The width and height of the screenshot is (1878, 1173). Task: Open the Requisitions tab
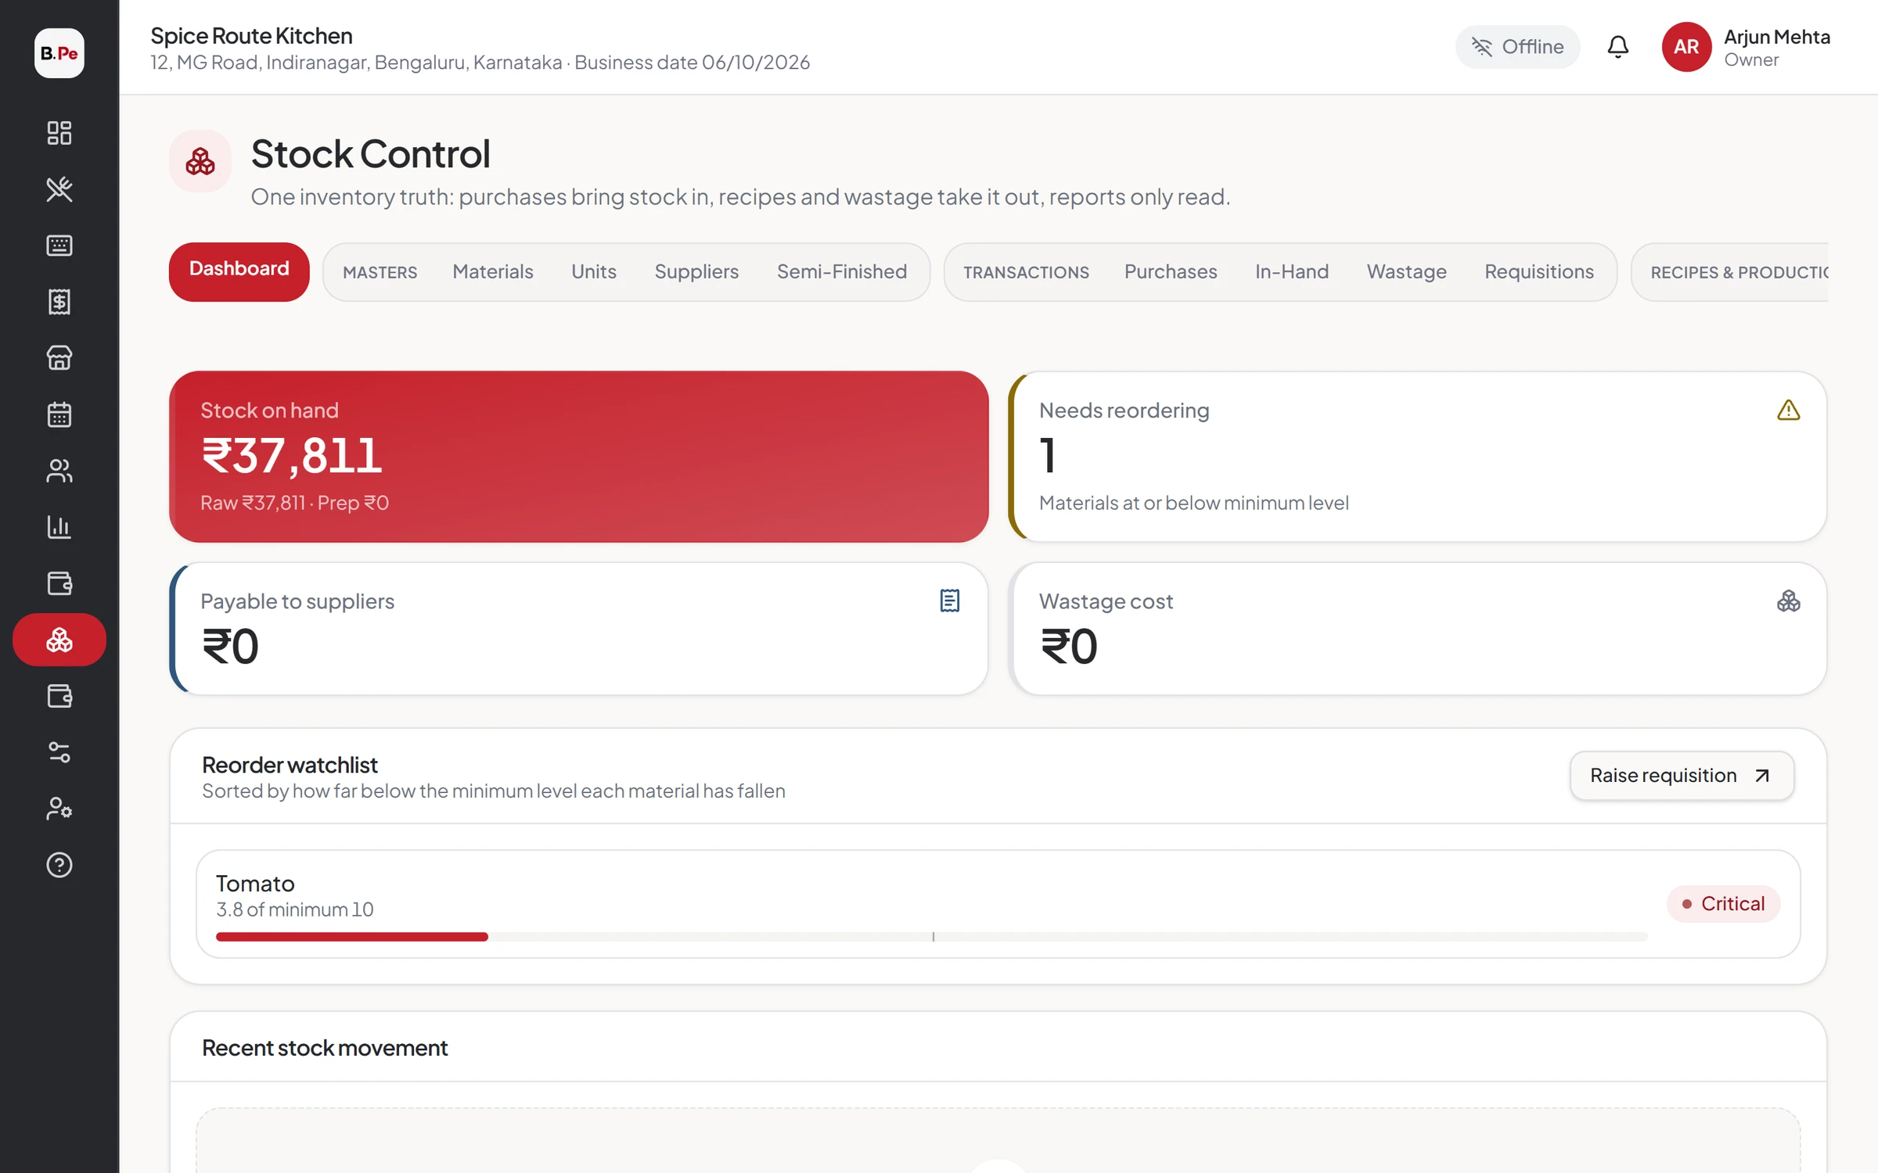click(1539, 271)
